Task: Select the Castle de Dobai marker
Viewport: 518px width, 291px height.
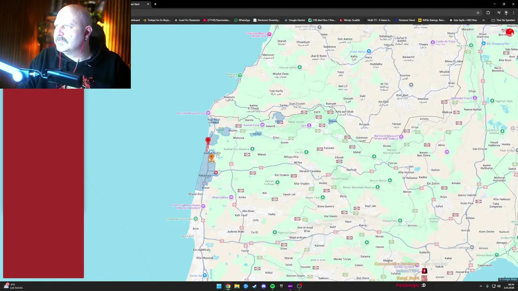Action: tap(433, 42)
